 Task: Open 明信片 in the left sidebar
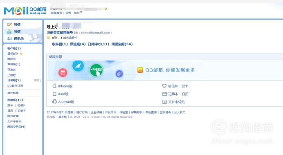click(x=22, y=106)
